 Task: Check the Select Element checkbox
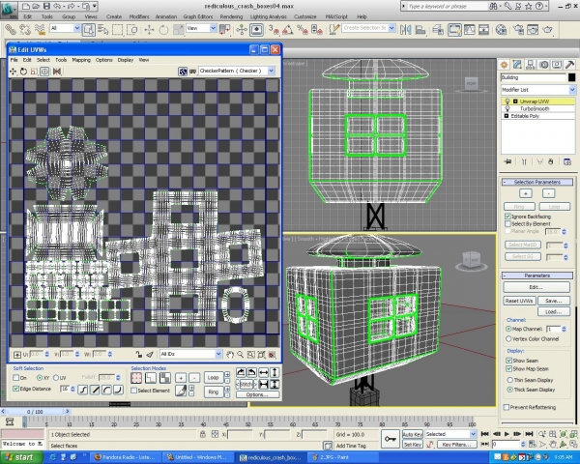tap(134, 391)
